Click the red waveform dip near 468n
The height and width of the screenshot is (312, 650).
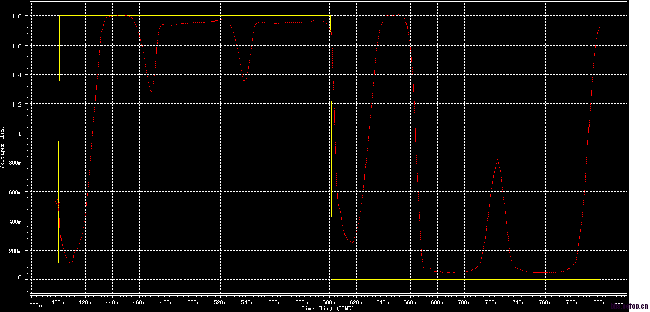151,92
